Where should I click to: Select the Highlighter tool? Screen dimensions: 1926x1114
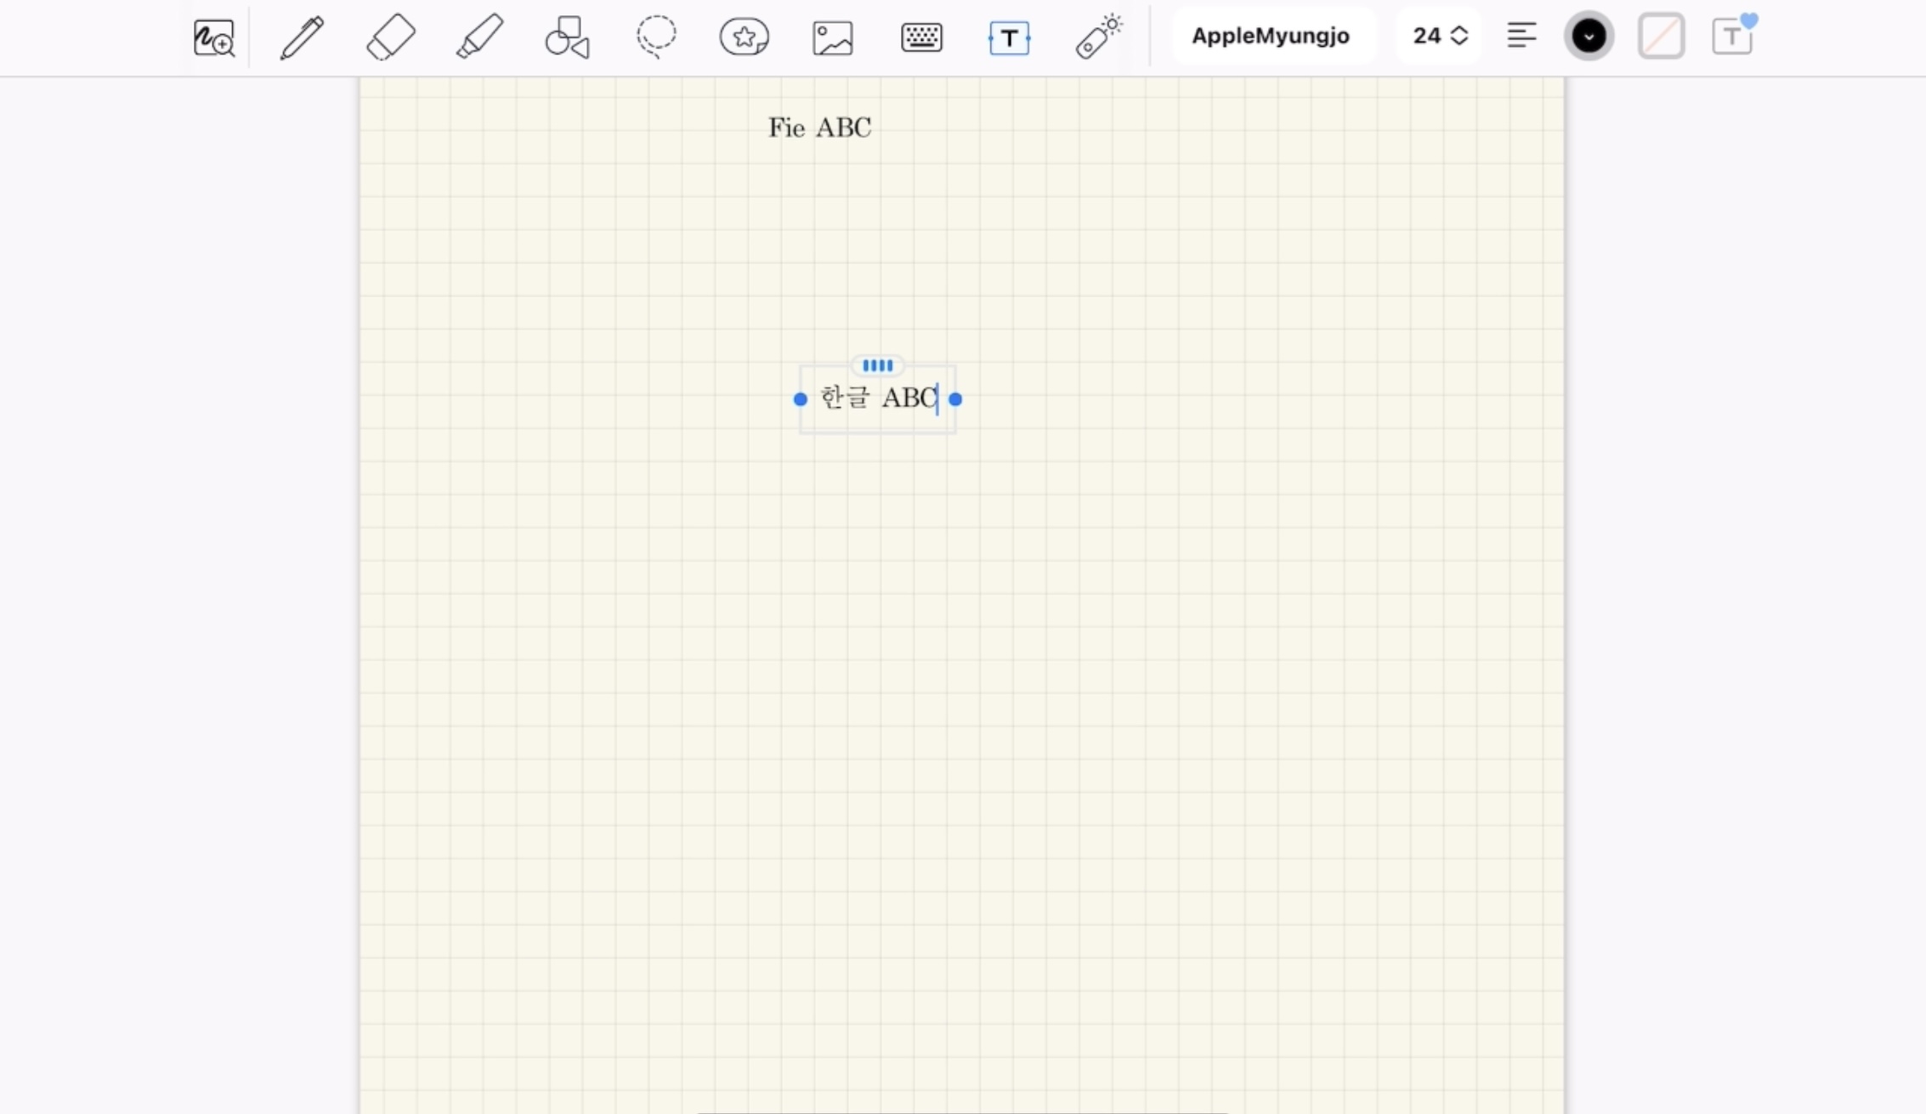coord(479,37)
